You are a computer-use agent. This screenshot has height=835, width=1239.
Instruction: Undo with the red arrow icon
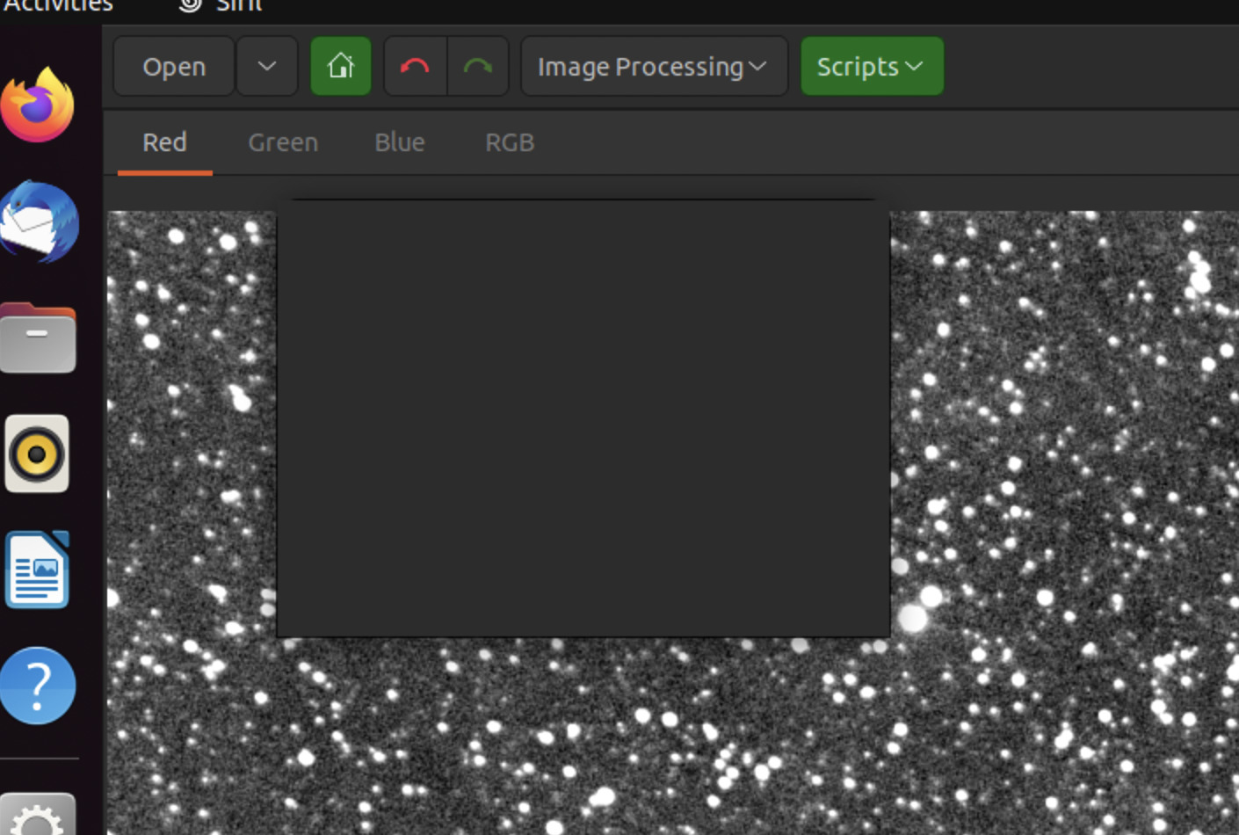coord(415,66)
